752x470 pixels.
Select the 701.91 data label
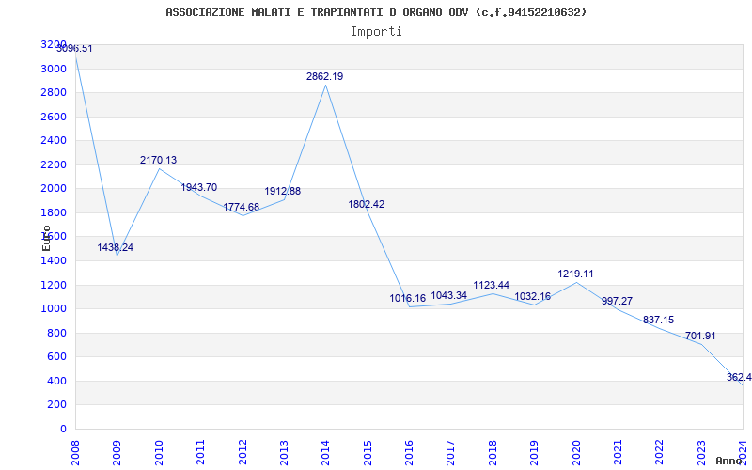pos(700,337)
